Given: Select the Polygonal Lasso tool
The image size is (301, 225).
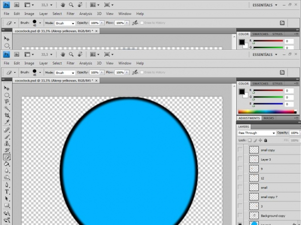Looking at the screenshot, I should [7, 101].
